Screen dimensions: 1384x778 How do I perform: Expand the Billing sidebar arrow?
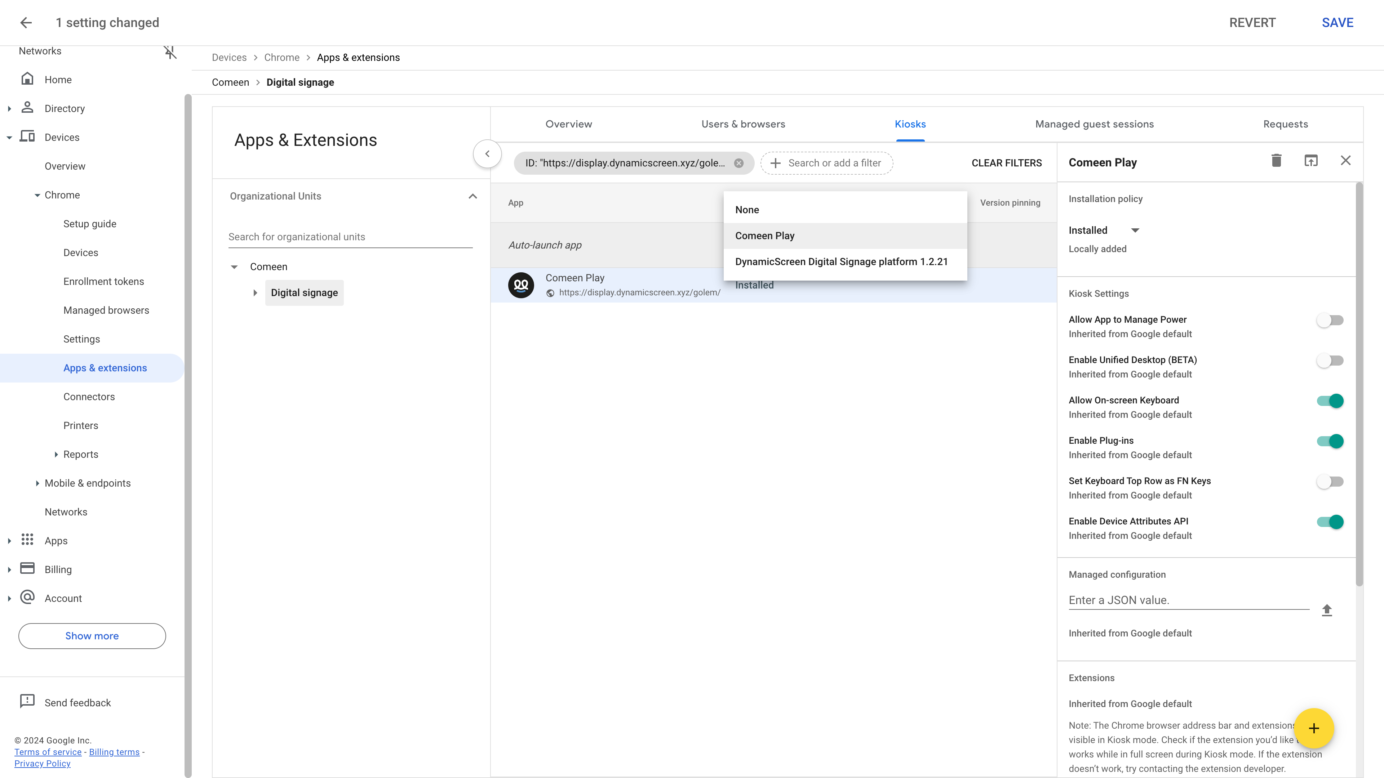point(9,570)
